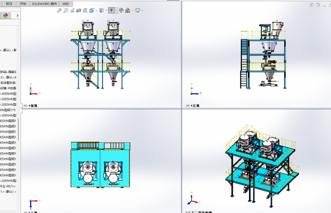Collapse the left panel using the edge handle
Screen dimensions: 331x213
pyautogui.click(x=22, y=108)
